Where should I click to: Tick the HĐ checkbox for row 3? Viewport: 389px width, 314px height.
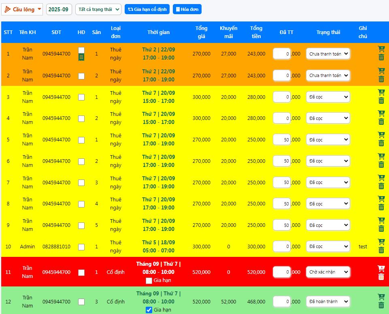point(81,97)
